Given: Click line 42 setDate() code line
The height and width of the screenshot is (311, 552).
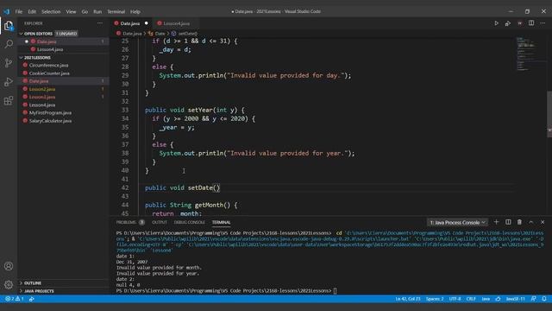Looking at the screenshot, I should click(x=182, y=187).
